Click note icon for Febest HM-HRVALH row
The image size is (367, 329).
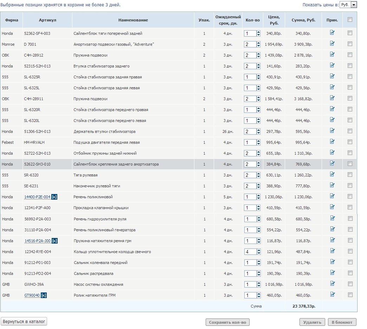(x=332, y=142)
